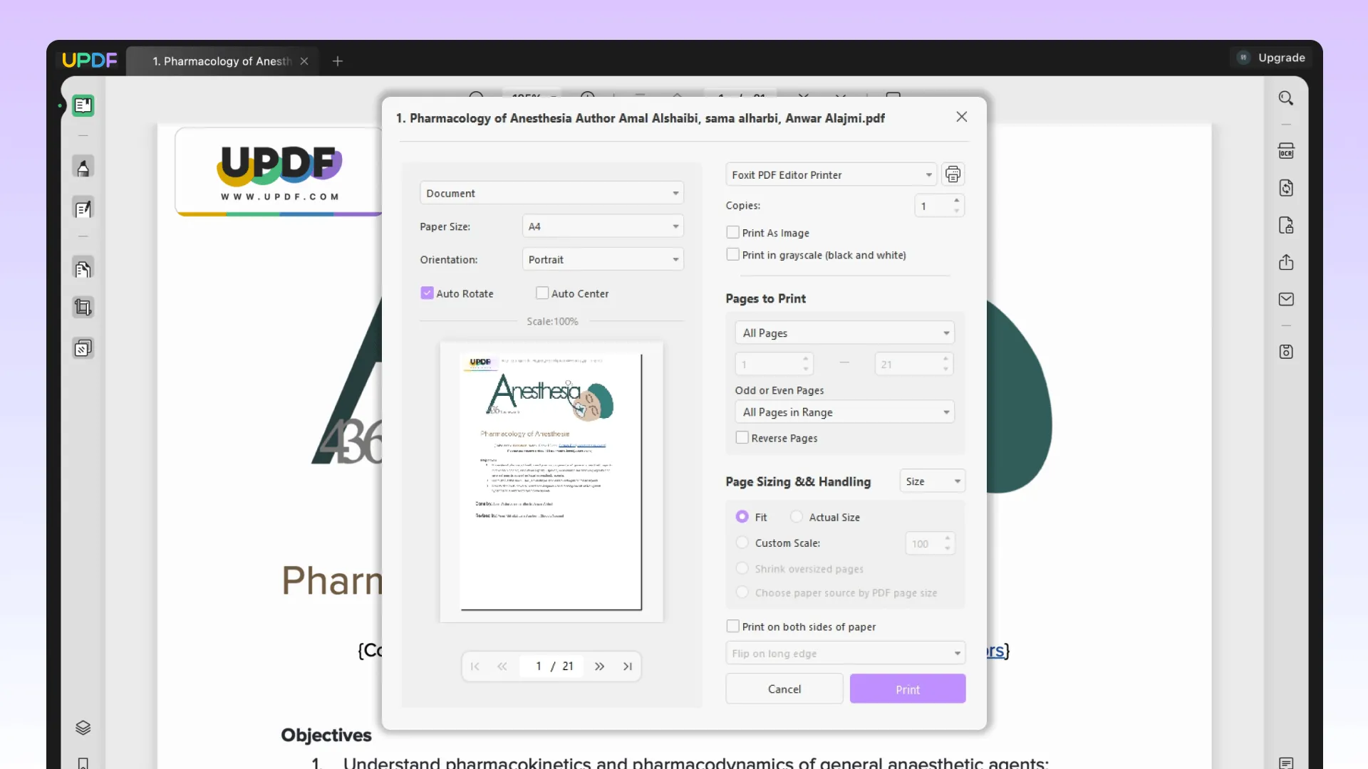The width and height of the screenshot is (1368, 769).
Task: Enable the Print As Image checkbox
Action: point(733,232)
